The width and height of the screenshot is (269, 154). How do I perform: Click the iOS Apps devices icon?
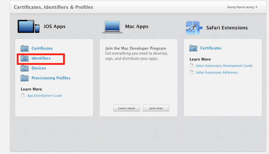click(x=29, y=26)
